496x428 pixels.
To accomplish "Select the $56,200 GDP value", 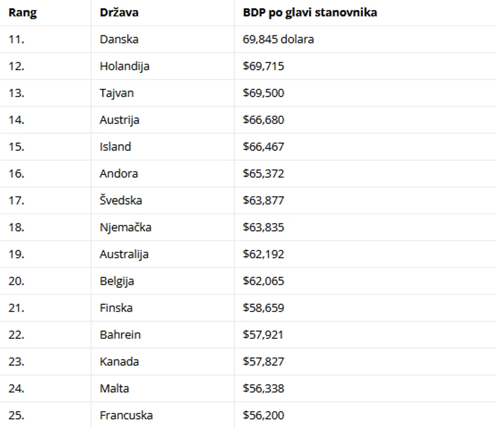I will tap(263, 415).
